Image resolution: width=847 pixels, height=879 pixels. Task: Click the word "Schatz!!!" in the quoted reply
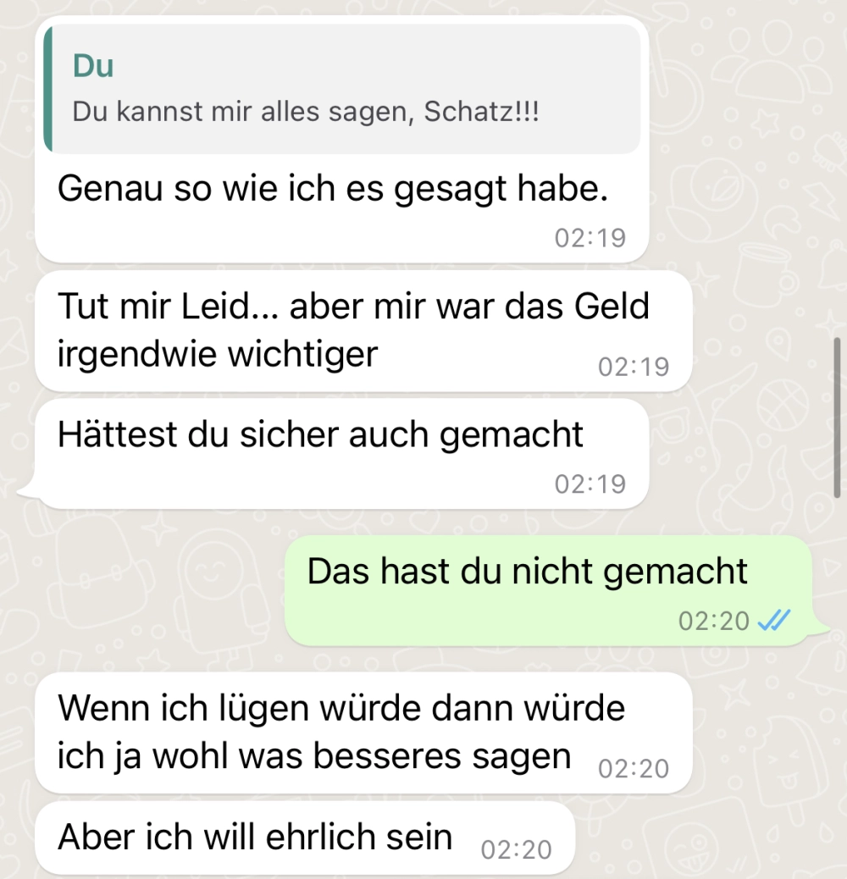pyautogui.click(x=481, y=111)
